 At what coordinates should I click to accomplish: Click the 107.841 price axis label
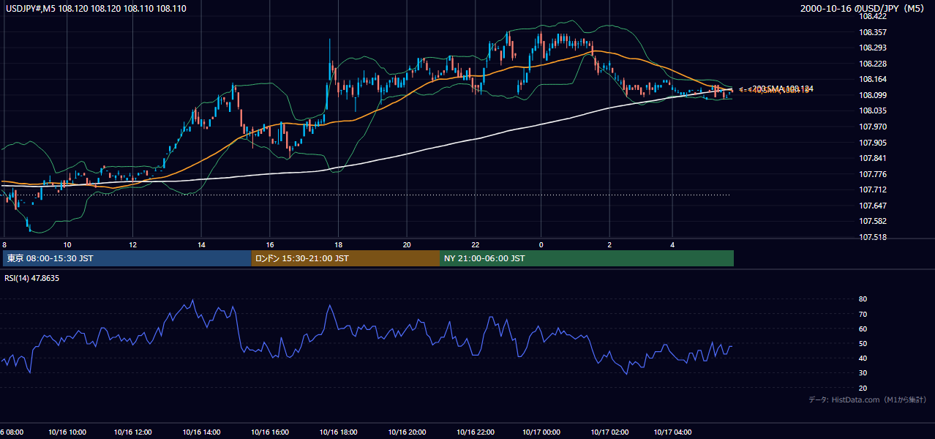click(874, 158)
